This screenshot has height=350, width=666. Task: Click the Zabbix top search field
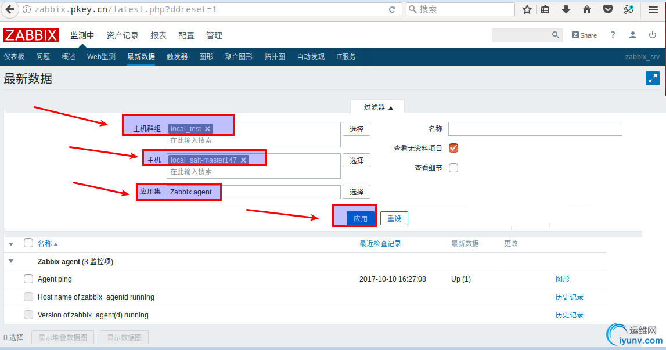pos(521,35)
